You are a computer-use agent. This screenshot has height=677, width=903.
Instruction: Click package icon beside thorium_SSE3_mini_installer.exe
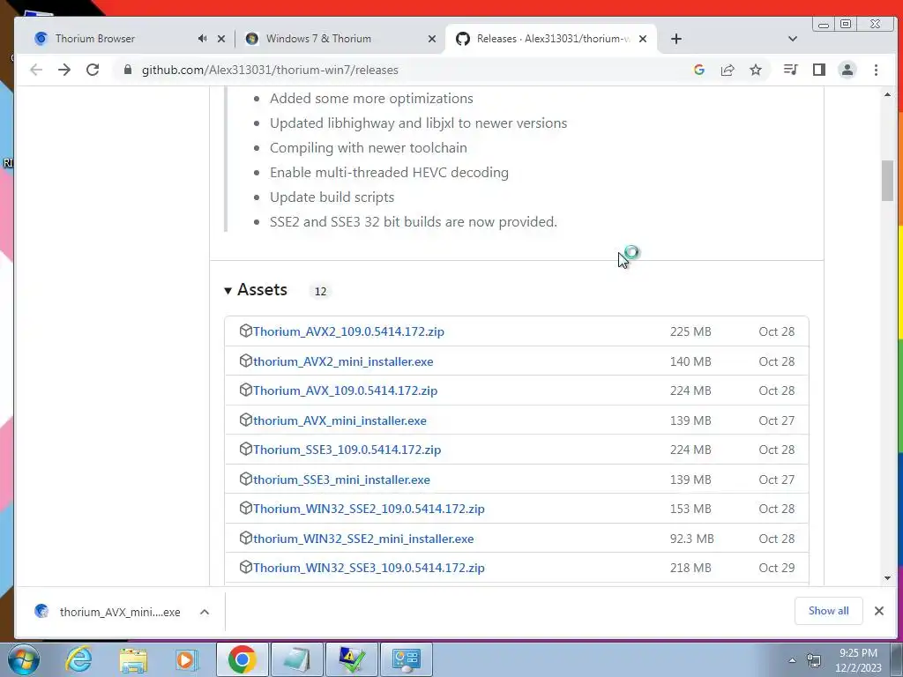click(x=246, y=479)
